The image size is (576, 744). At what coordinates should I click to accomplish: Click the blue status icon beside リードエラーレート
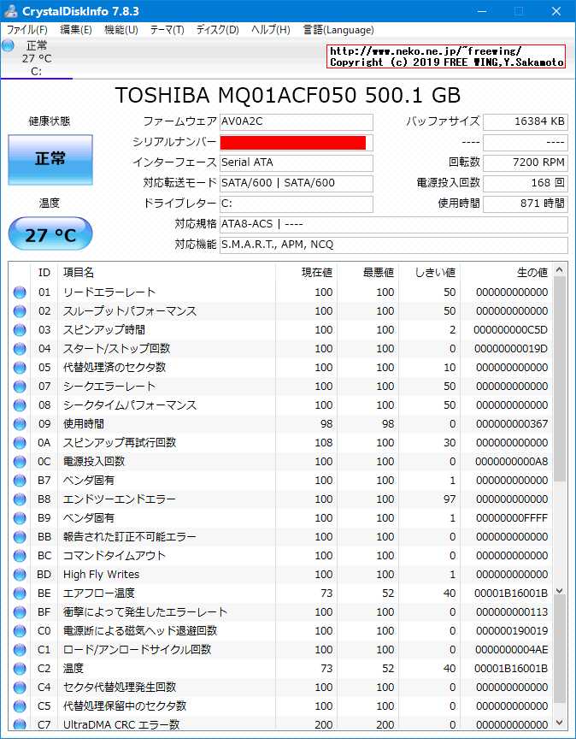coord(21,292)
